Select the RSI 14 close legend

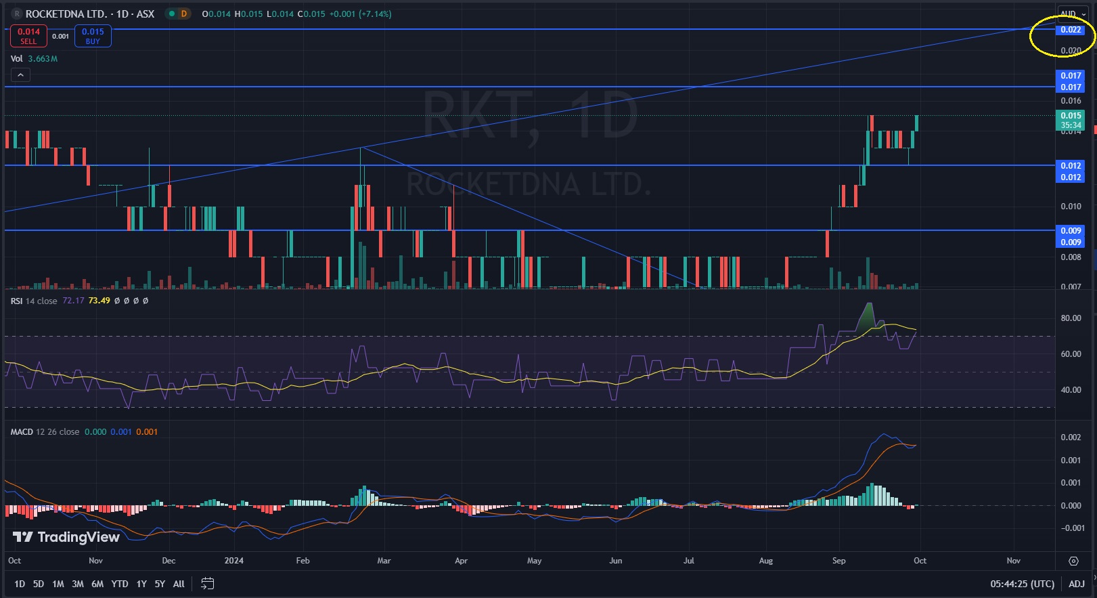(x=34, y=301)
